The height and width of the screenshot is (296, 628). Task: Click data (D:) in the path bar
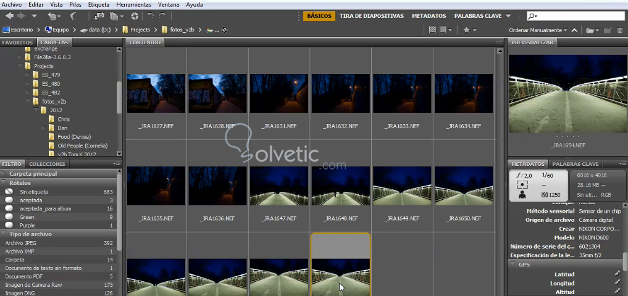tap(95, 30)
